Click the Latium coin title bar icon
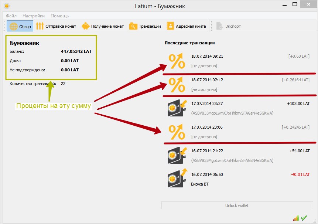The width and height of the screenshot is (318, 224). point(7,6)
